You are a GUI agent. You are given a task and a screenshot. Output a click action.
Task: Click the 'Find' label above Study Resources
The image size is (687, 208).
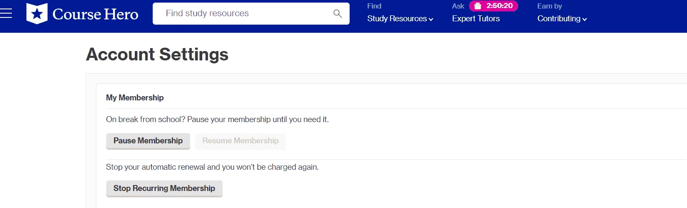click(374, 6)
